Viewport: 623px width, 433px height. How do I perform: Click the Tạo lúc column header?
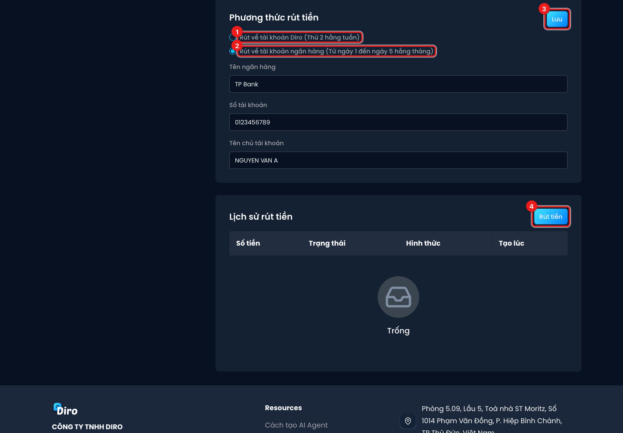(511, 243)
